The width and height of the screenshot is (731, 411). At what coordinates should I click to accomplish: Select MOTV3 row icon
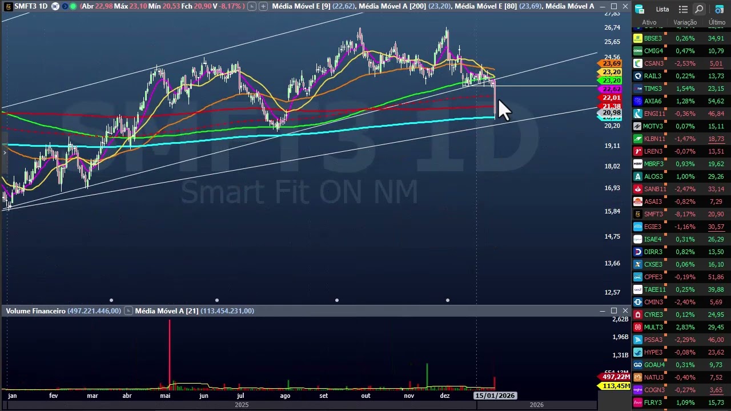point(638,126)
